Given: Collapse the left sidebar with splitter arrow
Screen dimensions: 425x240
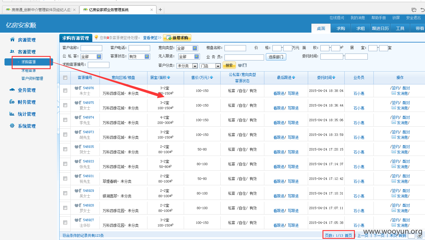Looking at the screenshot, I should 58,107.
